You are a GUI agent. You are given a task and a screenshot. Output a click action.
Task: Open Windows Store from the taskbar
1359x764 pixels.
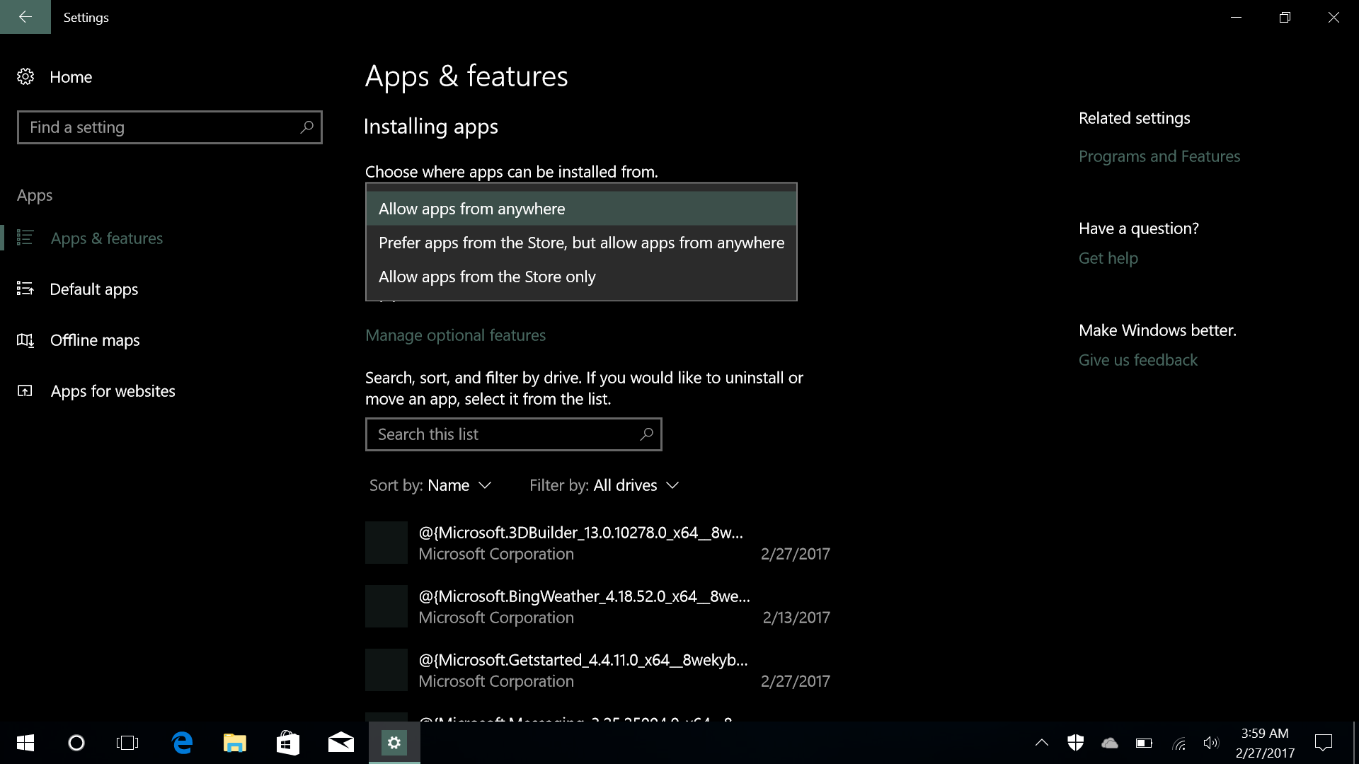tap(287, 743)
